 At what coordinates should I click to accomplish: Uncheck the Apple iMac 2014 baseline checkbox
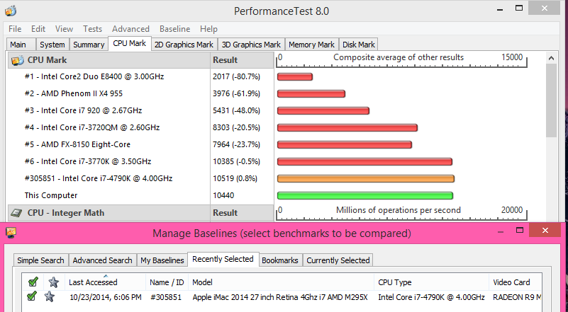(33, 296)
